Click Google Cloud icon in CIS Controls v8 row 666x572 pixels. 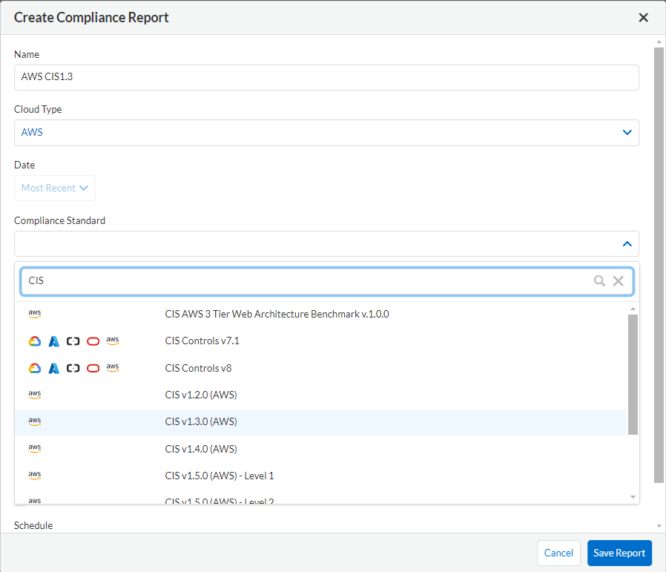(x=35, y=369)
